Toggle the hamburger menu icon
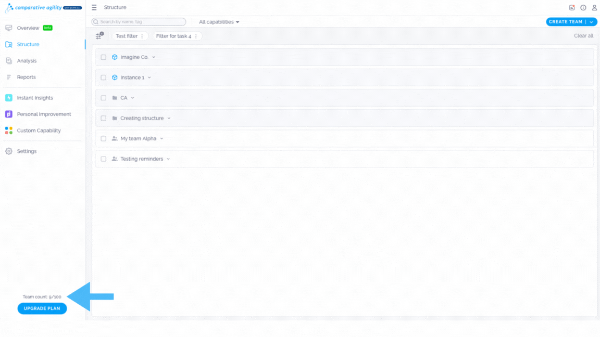This screenshot has width=600, height=337. pos(94,7)
